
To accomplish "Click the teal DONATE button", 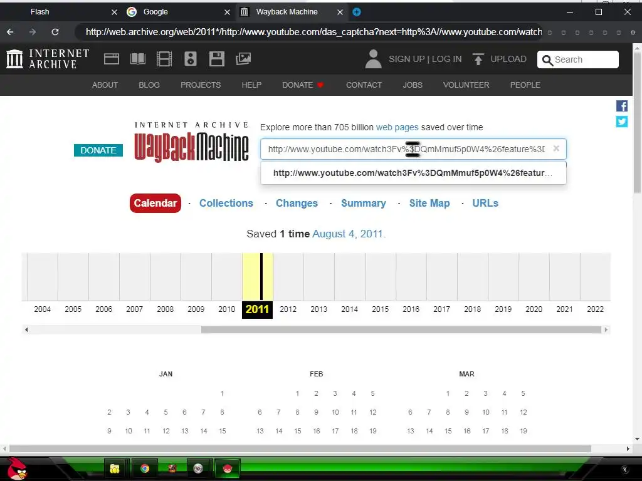I will [x=98, y=150].
